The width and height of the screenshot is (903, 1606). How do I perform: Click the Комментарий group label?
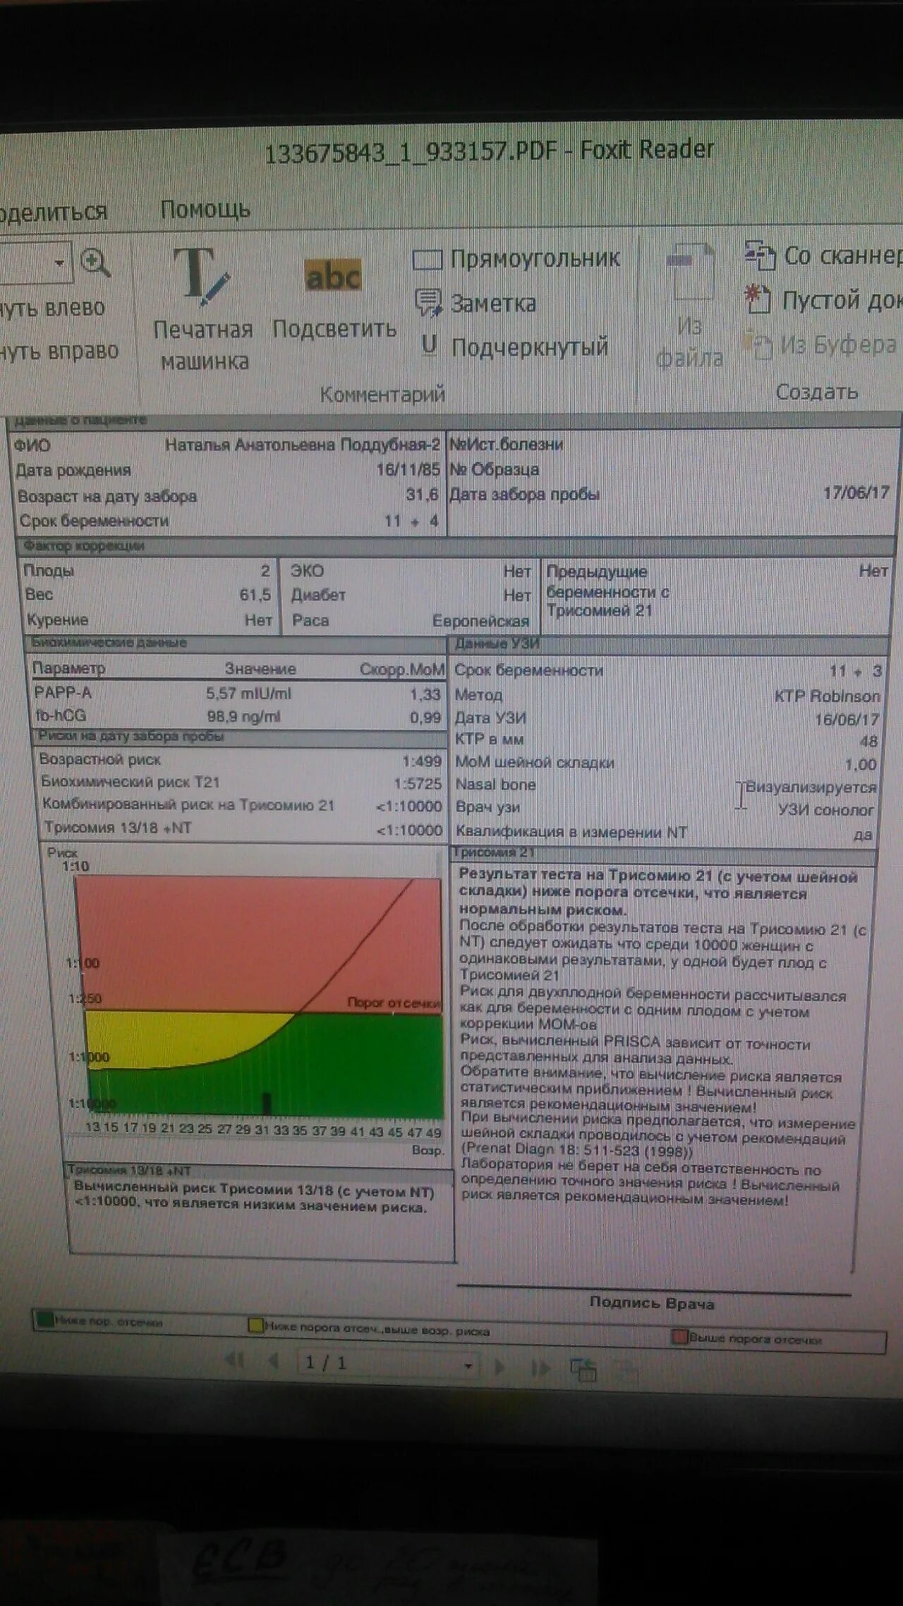[383, 394]
